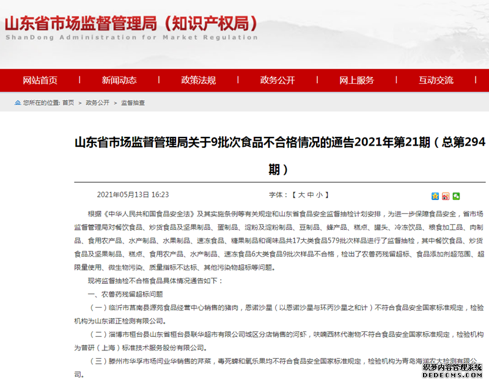Set font size to 大
Screen dimensions: 489x384
click(x=301, y=195)
